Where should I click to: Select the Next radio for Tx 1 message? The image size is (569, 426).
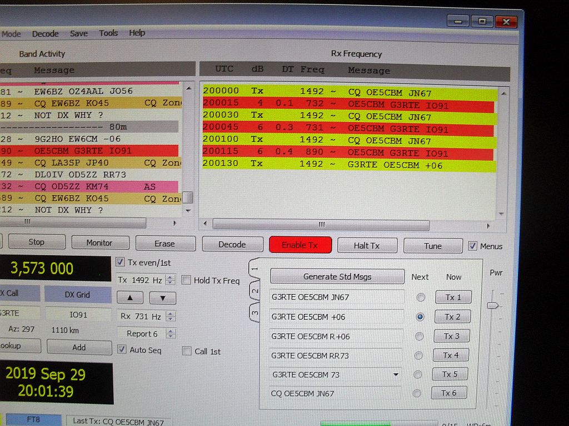421,297
